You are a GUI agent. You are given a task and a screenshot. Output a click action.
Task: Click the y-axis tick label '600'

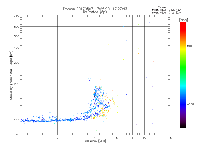point(16,27)
